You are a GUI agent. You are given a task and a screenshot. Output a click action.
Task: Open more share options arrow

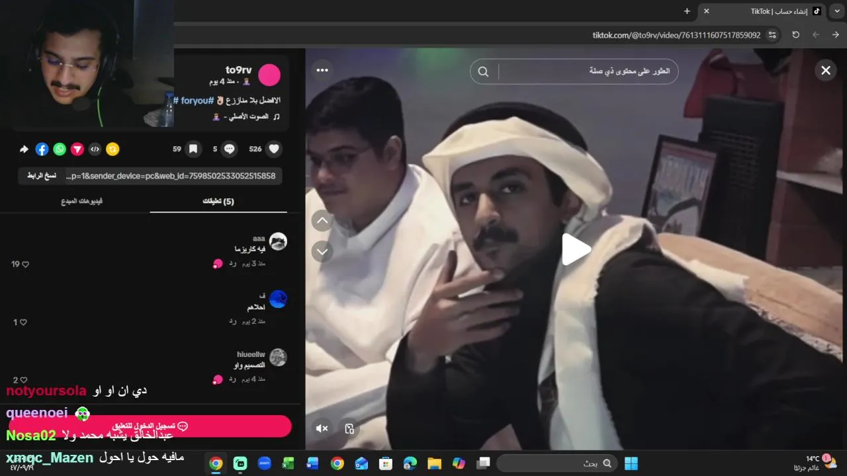point(24,149)
